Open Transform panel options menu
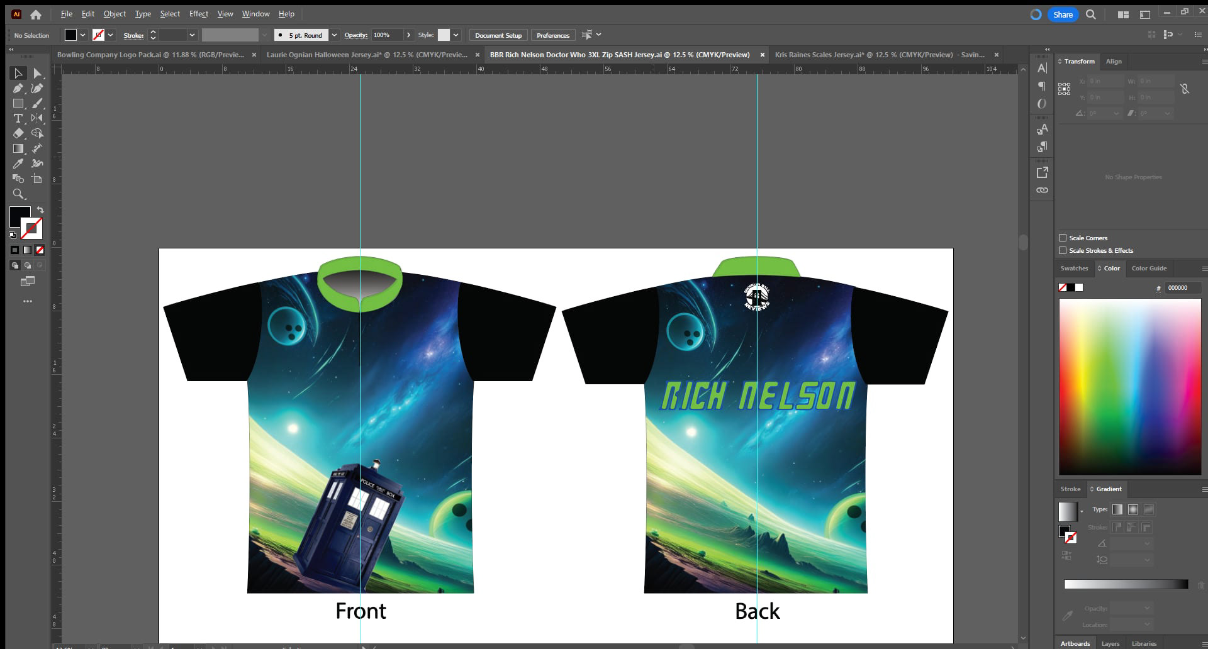Screen dimensions: 1208x649 [x=1204, y=62]
